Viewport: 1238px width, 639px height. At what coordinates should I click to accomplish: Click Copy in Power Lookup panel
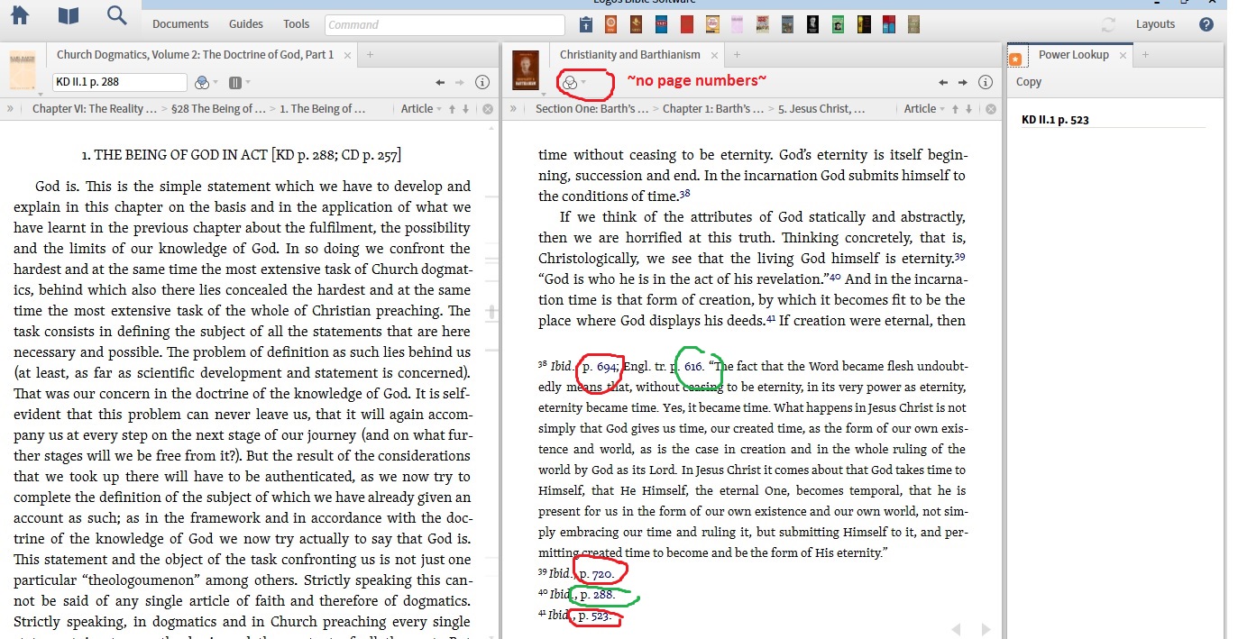pos(1029,82)
